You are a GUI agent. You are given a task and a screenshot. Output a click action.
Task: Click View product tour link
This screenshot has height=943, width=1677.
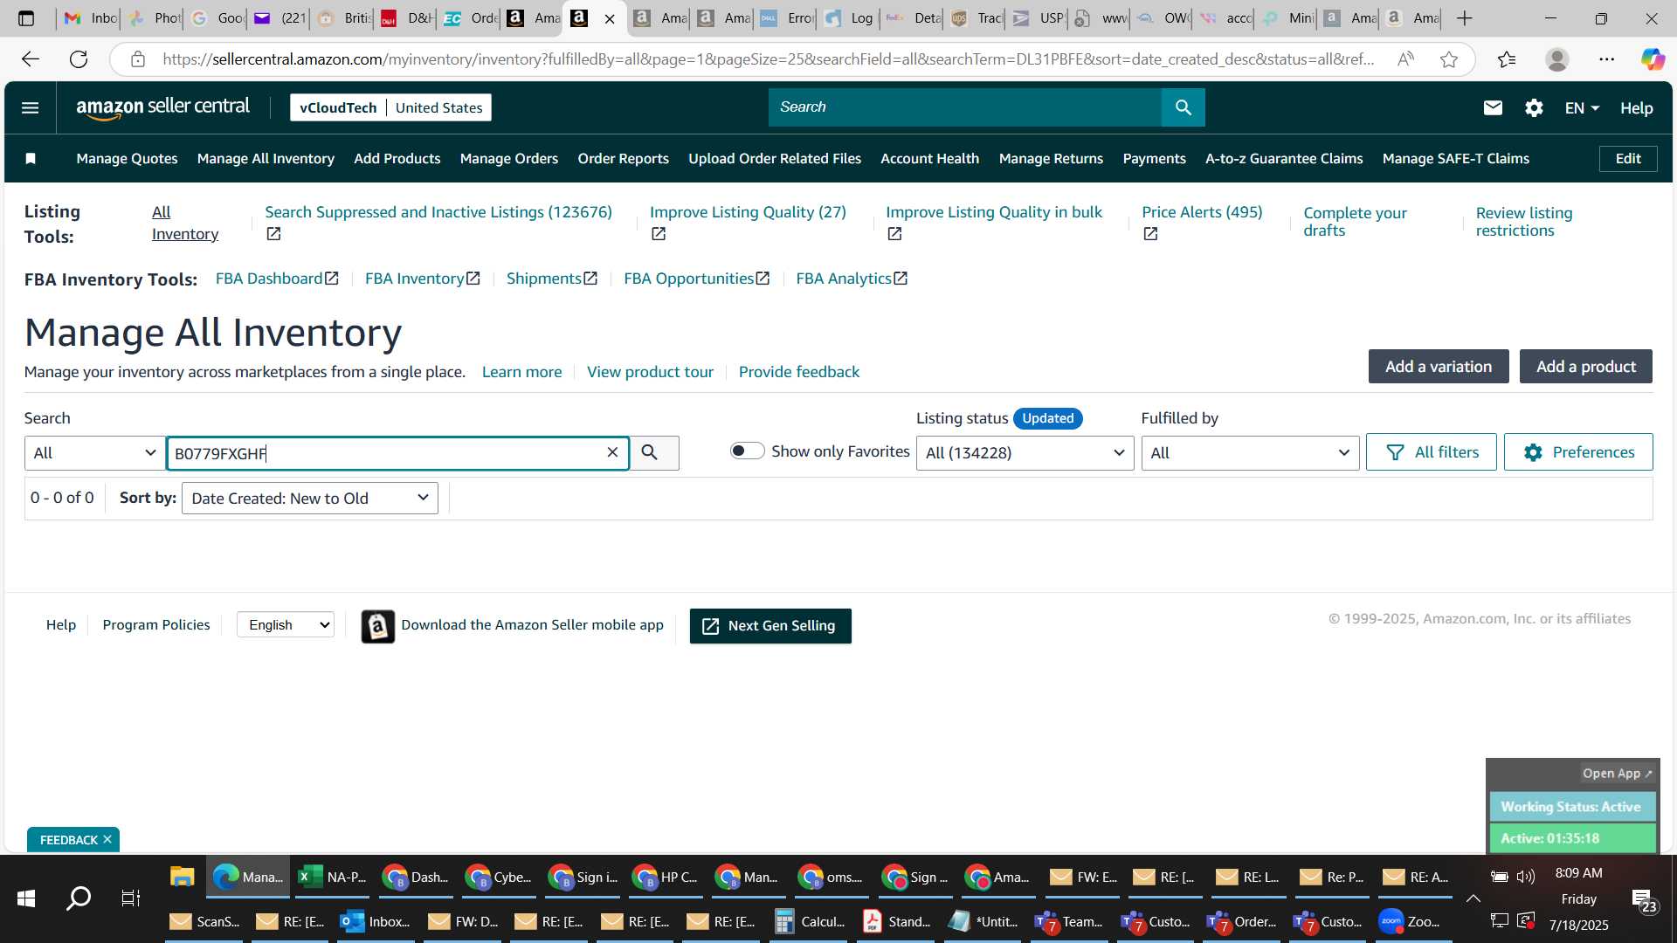click(x=650, y=372)
